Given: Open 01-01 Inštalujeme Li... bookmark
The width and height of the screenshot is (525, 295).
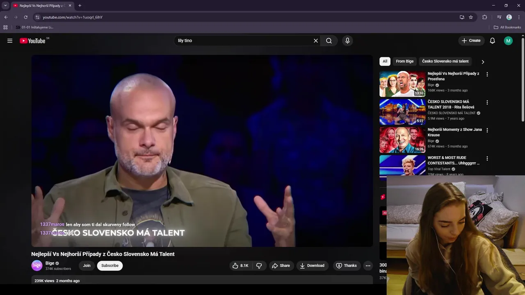Looking at the screenshot, I should [34, 27].
